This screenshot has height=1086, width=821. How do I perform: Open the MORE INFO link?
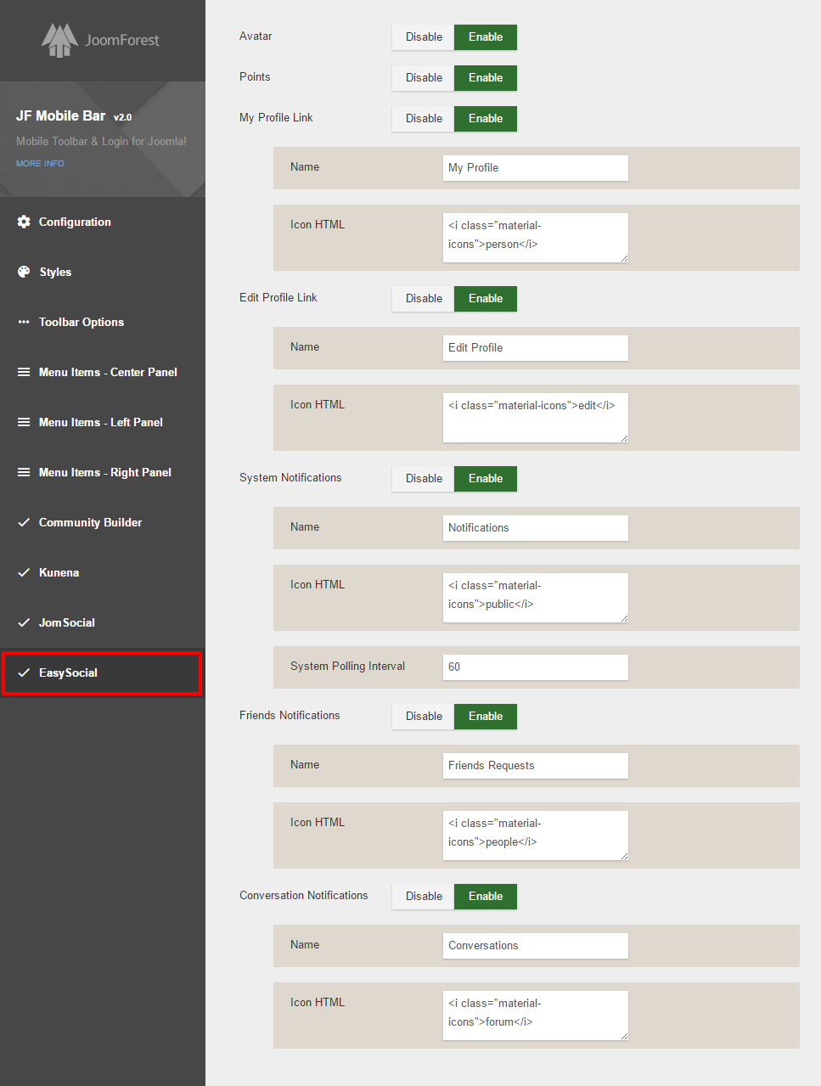coord(40,163)
